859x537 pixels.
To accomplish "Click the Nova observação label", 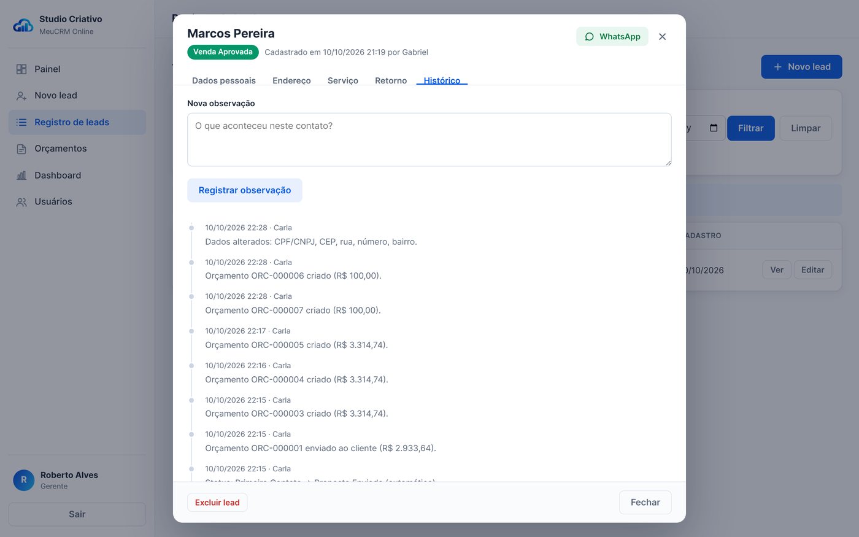I will 221,104.
